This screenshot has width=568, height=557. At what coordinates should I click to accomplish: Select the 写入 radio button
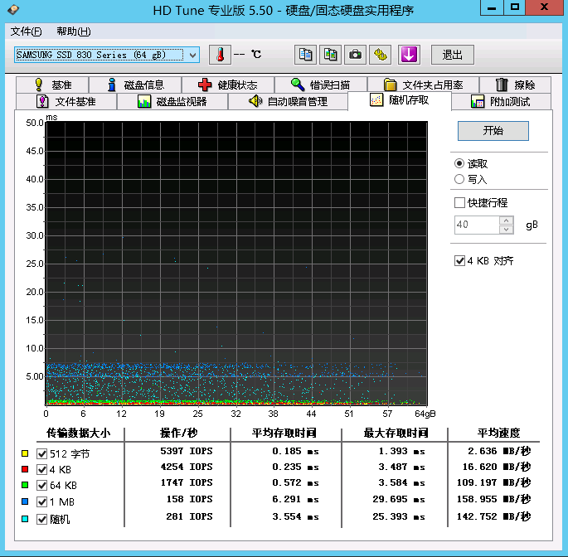pos(459,179)
